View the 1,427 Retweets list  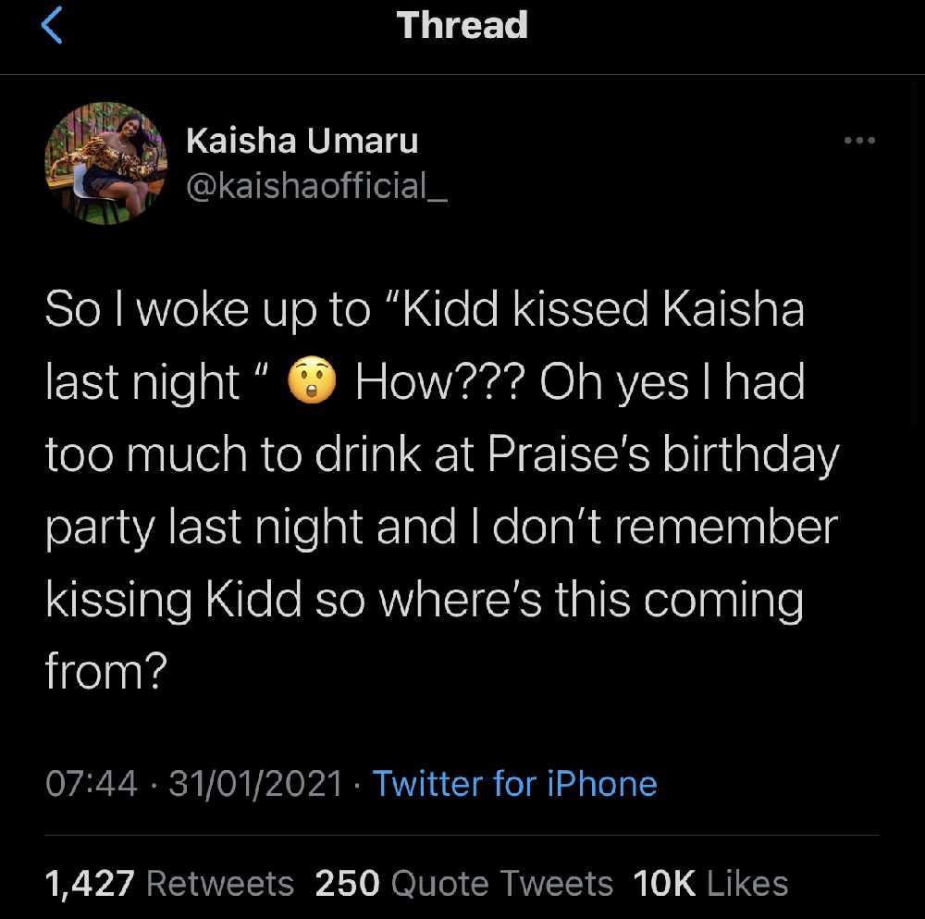(169, 884)
